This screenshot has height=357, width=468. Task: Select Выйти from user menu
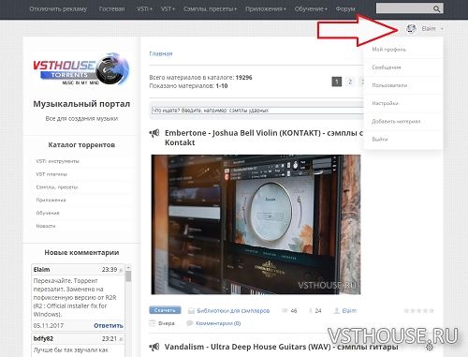pos(380,140)
